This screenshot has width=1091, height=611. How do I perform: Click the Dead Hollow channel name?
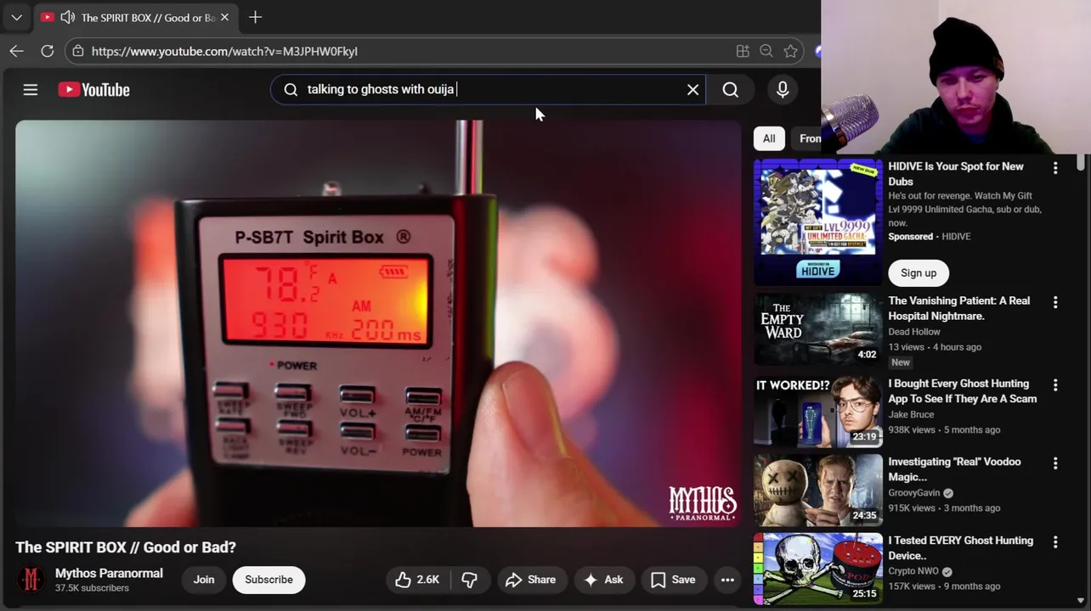(914, 332)
